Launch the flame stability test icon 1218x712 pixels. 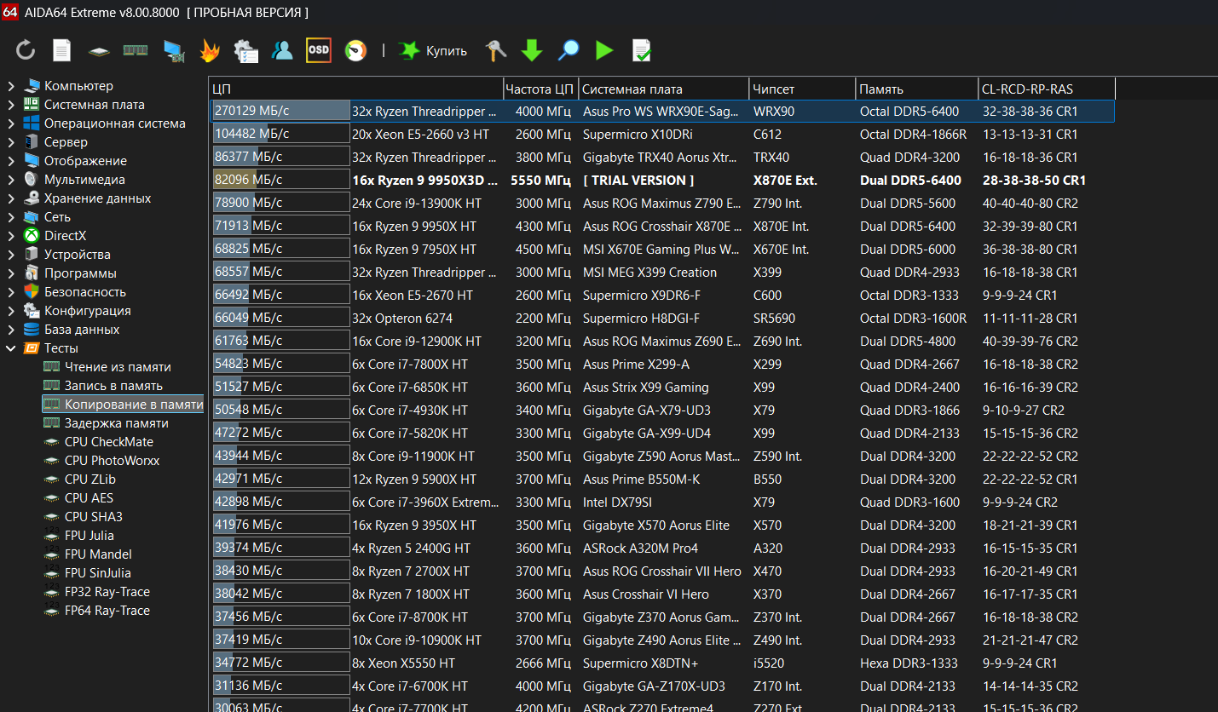(209, 51)
